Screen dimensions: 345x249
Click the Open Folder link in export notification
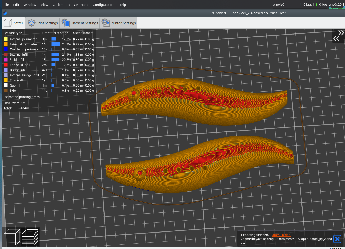(281, 235)
